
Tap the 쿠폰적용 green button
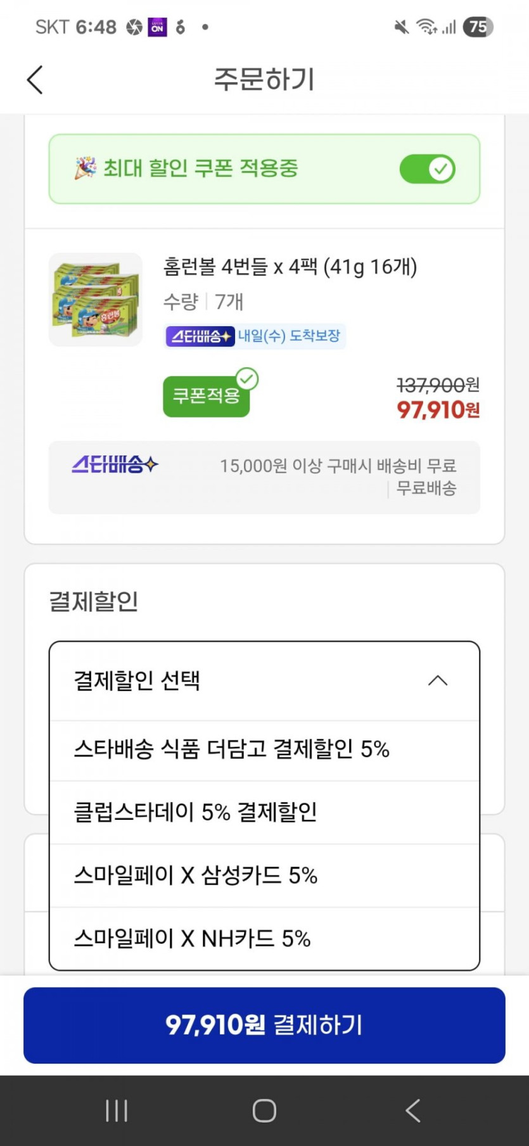click(205, 397)
